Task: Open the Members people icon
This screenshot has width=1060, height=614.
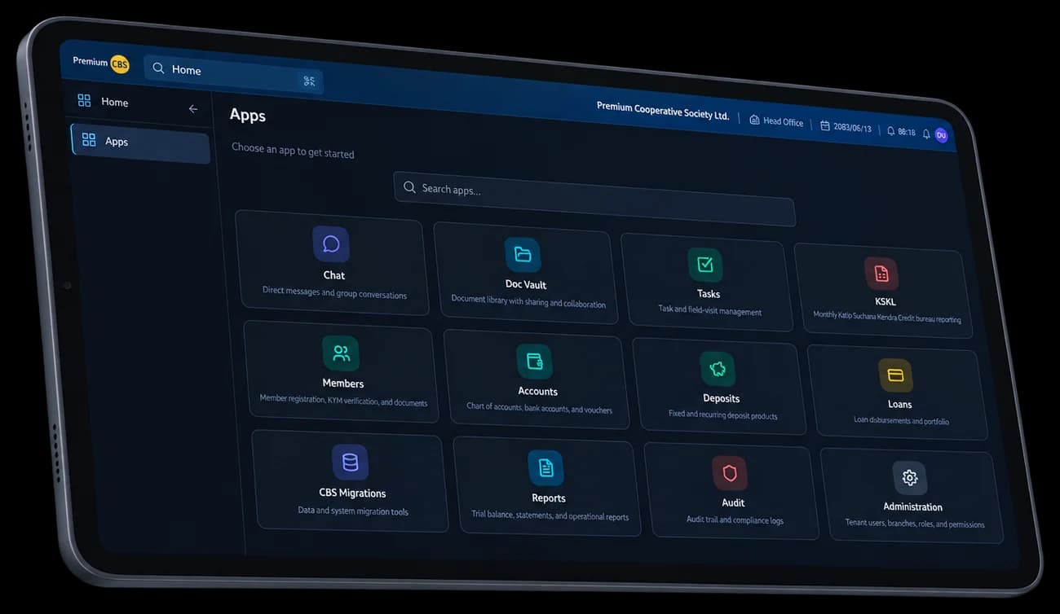Action: (341, 353)
